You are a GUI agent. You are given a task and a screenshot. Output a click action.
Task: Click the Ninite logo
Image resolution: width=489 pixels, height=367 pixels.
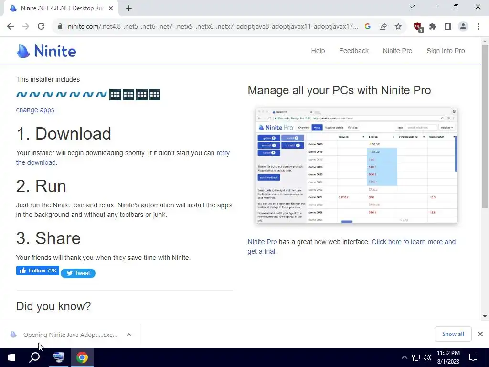pos(46,51)
